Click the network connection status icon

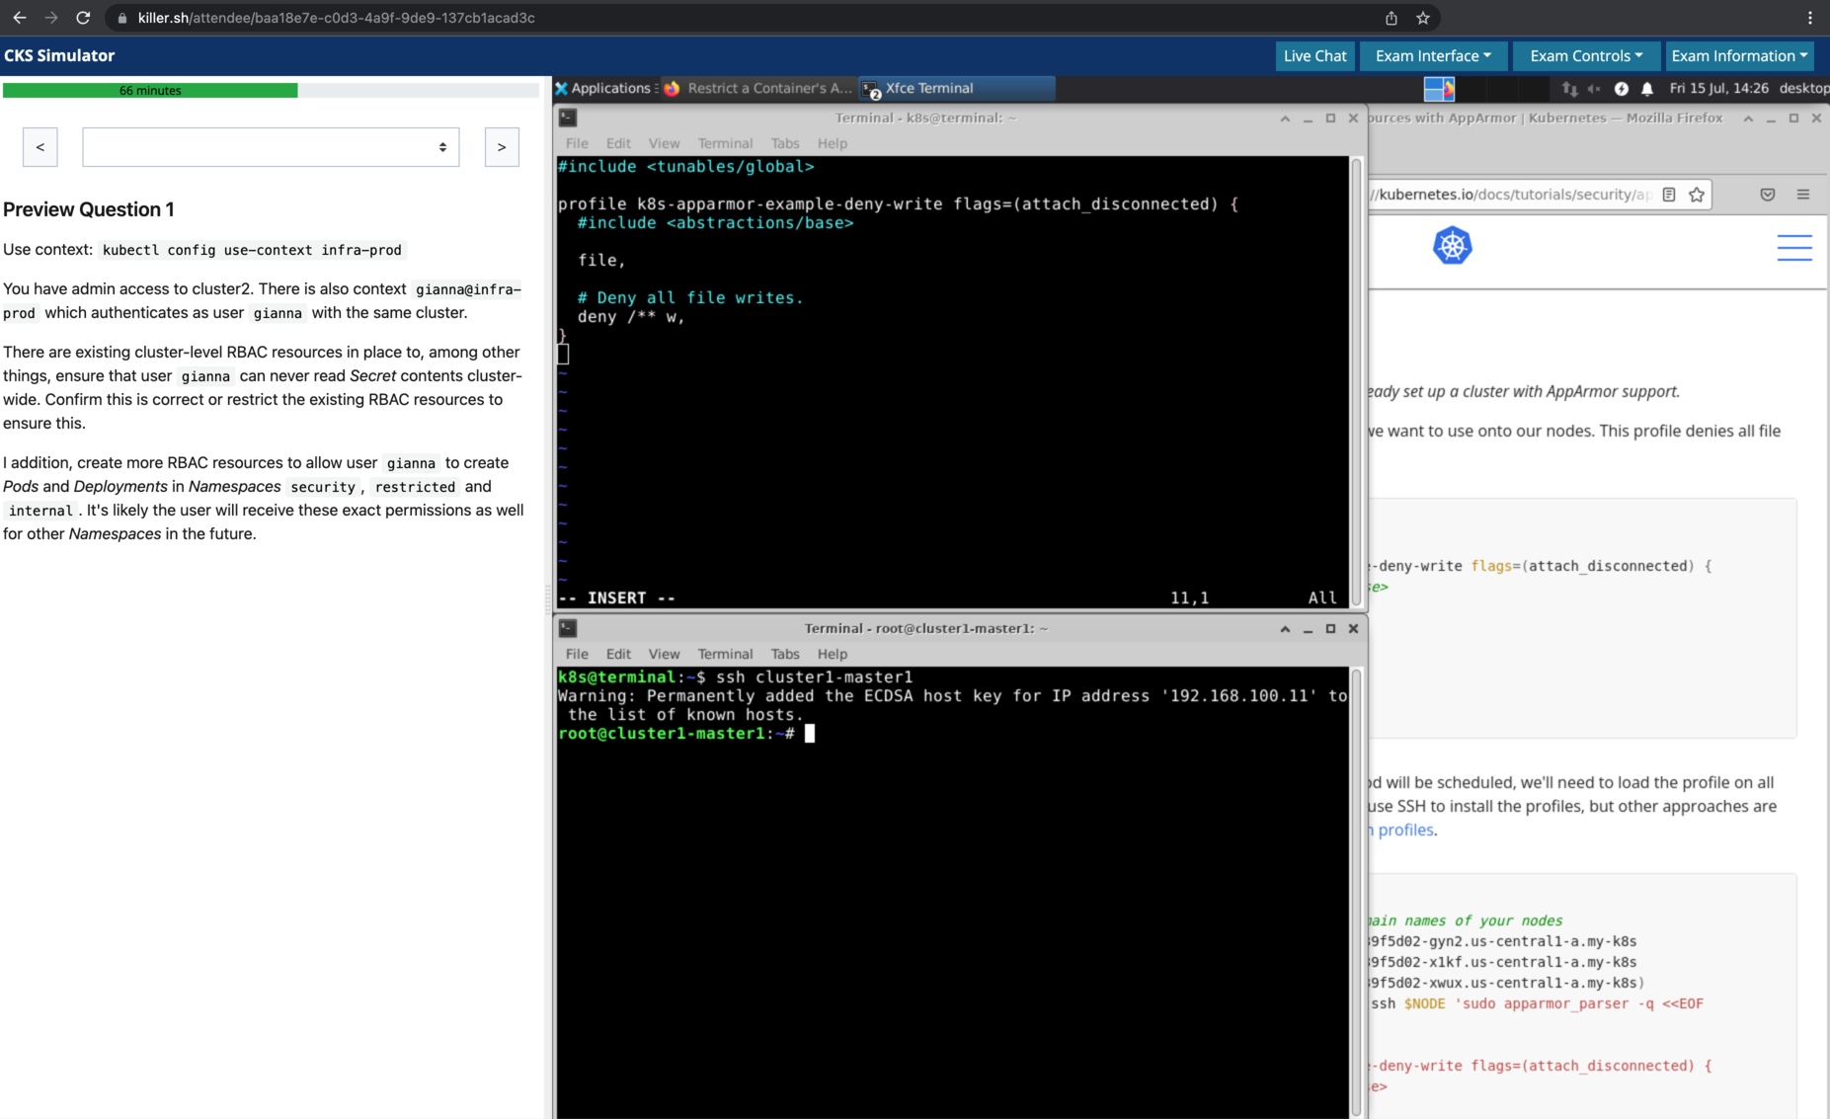coord(1569,89)
